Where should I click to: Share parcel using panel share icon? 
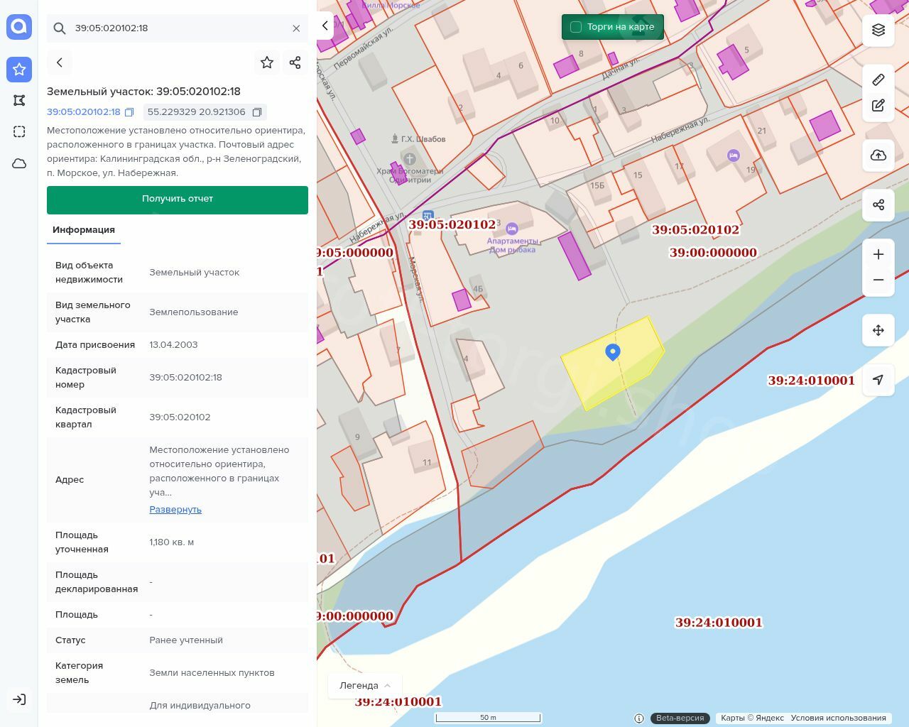point(295,62)
